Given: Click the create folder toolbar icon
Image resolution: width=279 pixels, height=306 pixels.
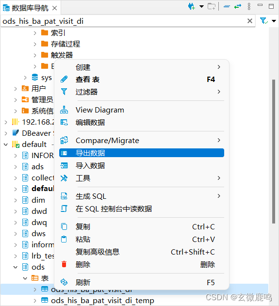Looking at the screenshot, I should (x=212, y=7).
